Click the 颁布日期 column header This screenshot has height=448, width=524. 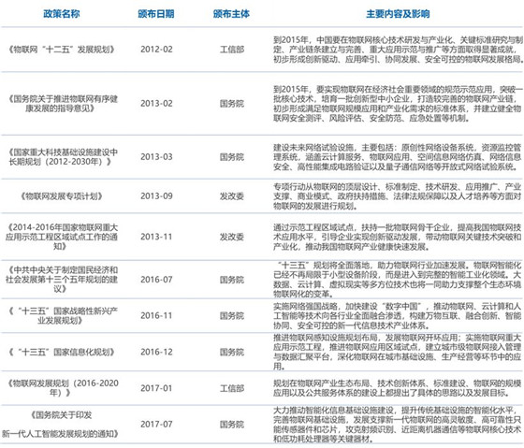coord(156,14)
